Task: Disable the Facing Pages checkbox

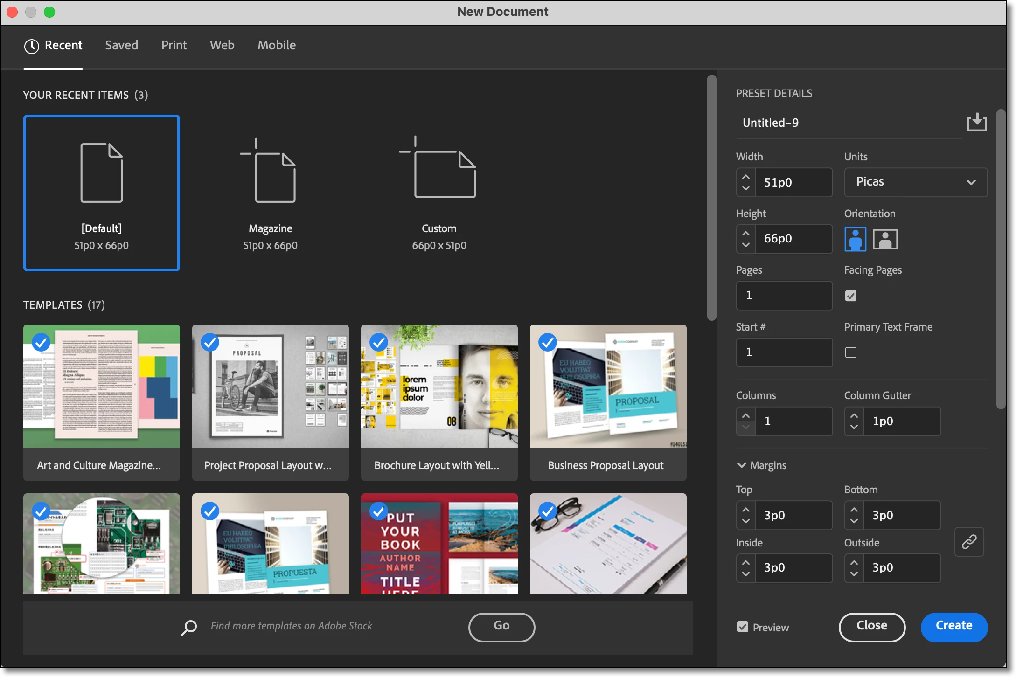Action: click(x=850, y=296)
